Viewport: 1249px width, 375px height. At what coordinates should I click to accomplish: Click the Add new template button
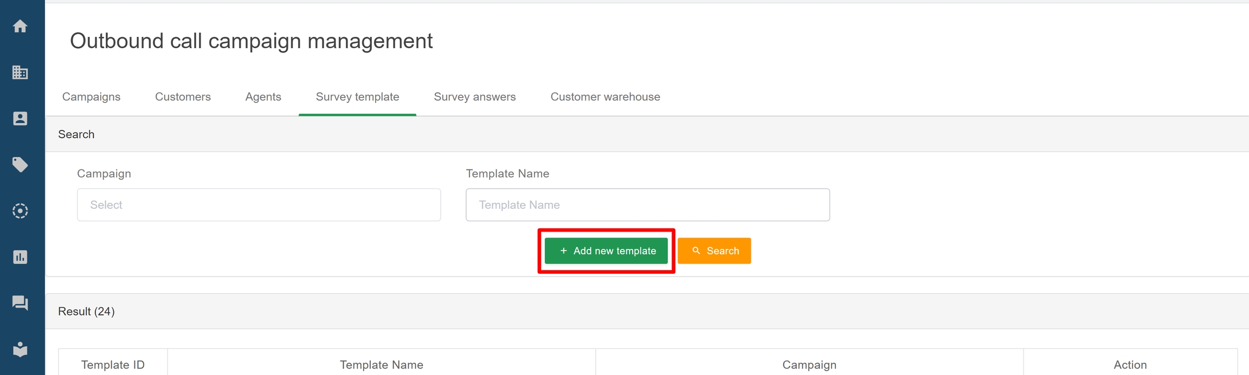606,251
